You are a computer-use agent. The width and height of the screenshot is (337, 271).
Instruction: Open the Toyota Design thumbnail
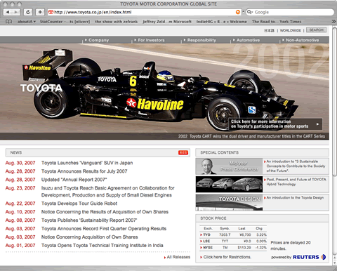[229, 202]
